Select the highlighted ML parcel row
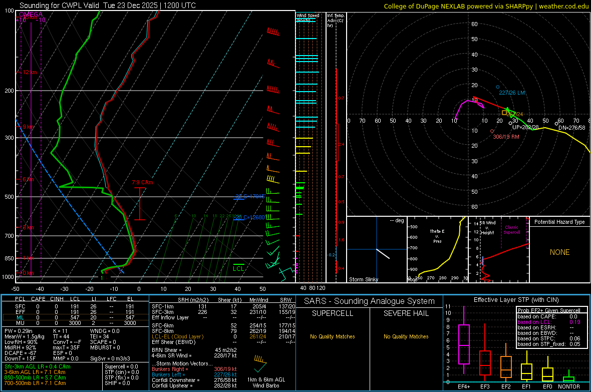Image resolution: width=591 pixels, height=392 pixels. (x=76, y=317)
